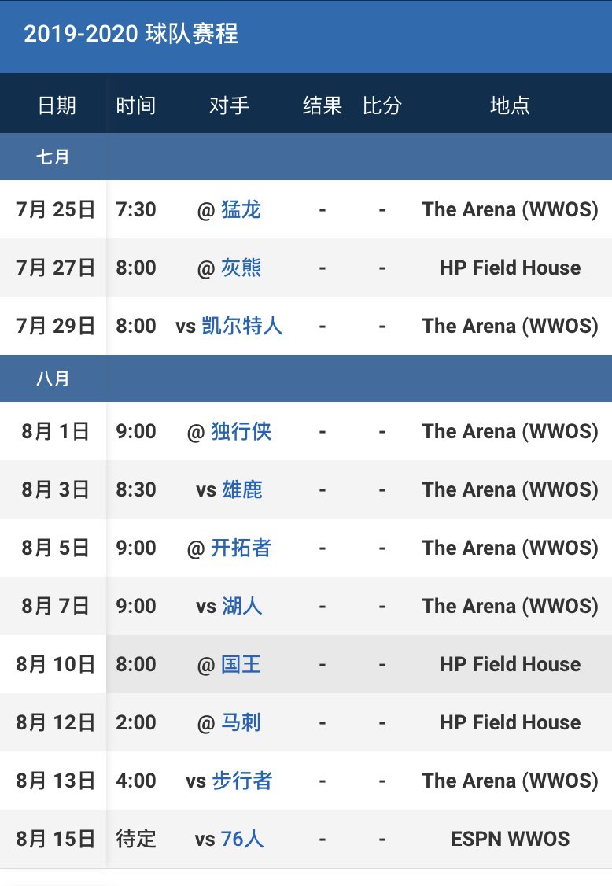Open the 76人 team link

(242, 839)
